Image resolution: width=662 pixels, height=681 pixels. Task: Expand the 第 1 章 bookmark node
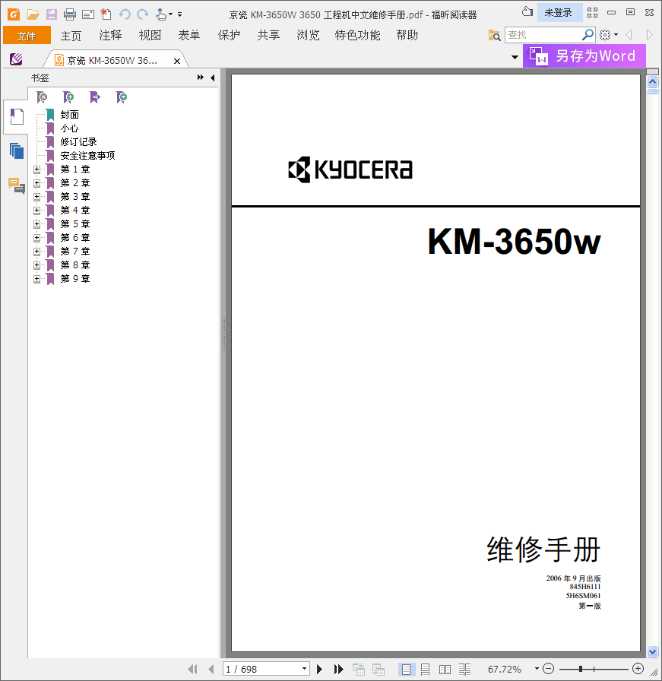37,169
